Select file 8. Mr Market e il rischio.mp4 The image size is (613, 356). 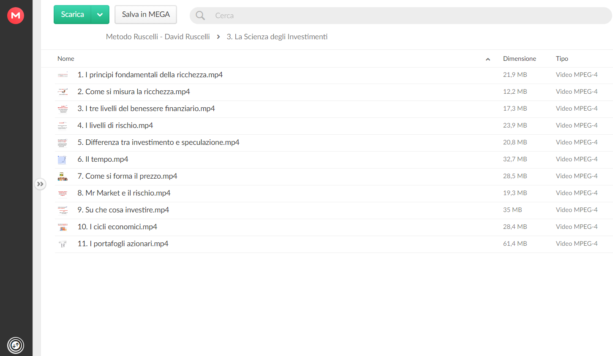[333, 193]
